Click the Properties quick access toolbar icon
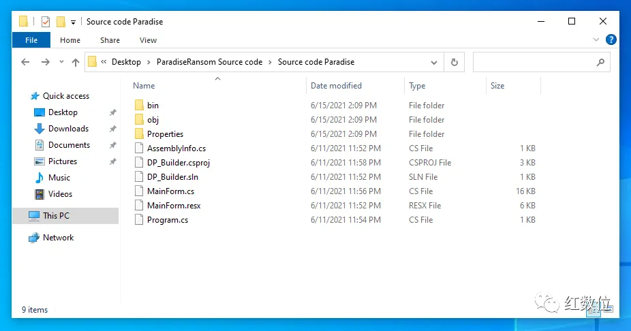The height and width of the screenshot is (331, 631). 46,22
